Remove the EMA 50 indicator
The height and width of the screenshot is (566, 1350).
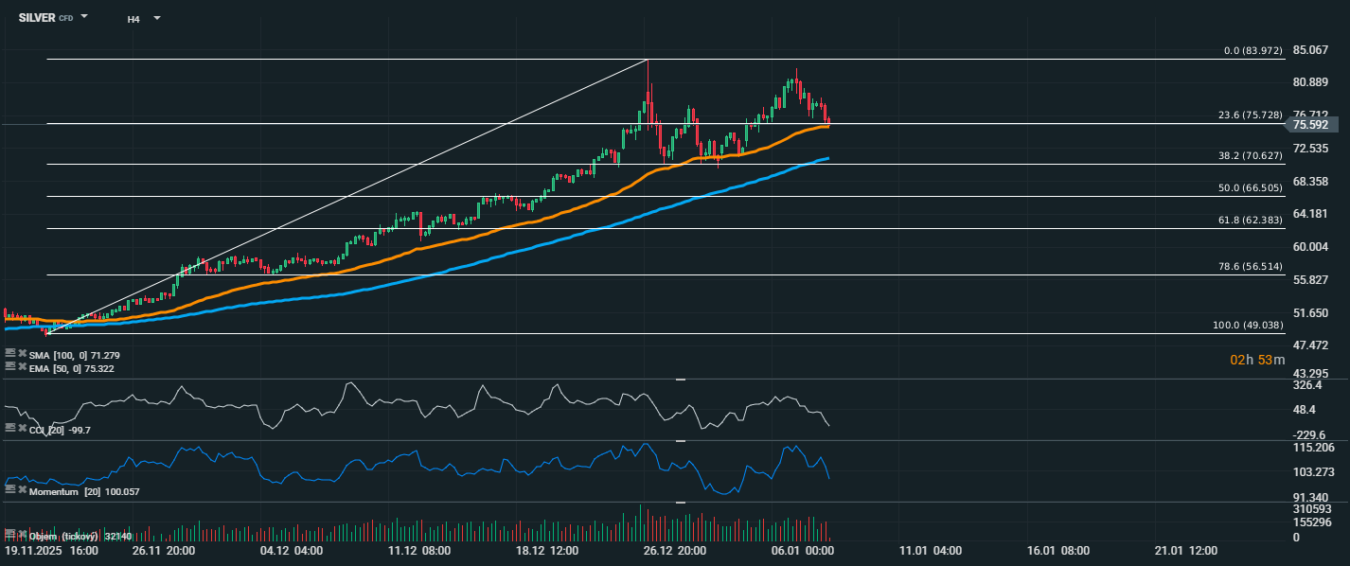[22, 366]
